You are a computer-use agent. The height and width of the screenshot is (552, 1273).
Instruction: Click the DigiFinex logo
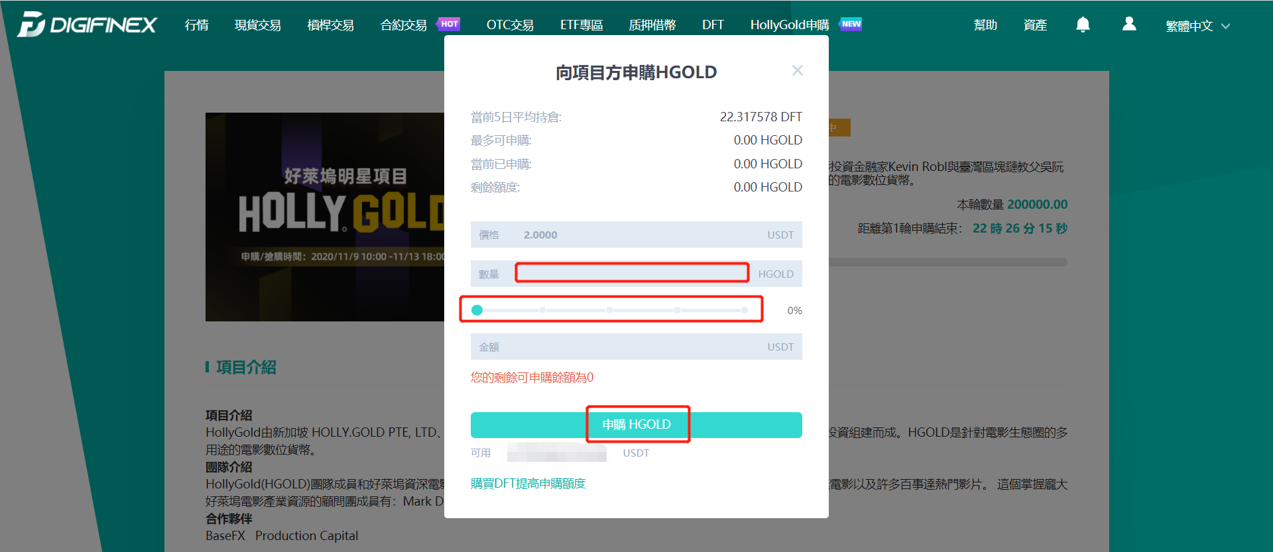(x=87, y=25)
